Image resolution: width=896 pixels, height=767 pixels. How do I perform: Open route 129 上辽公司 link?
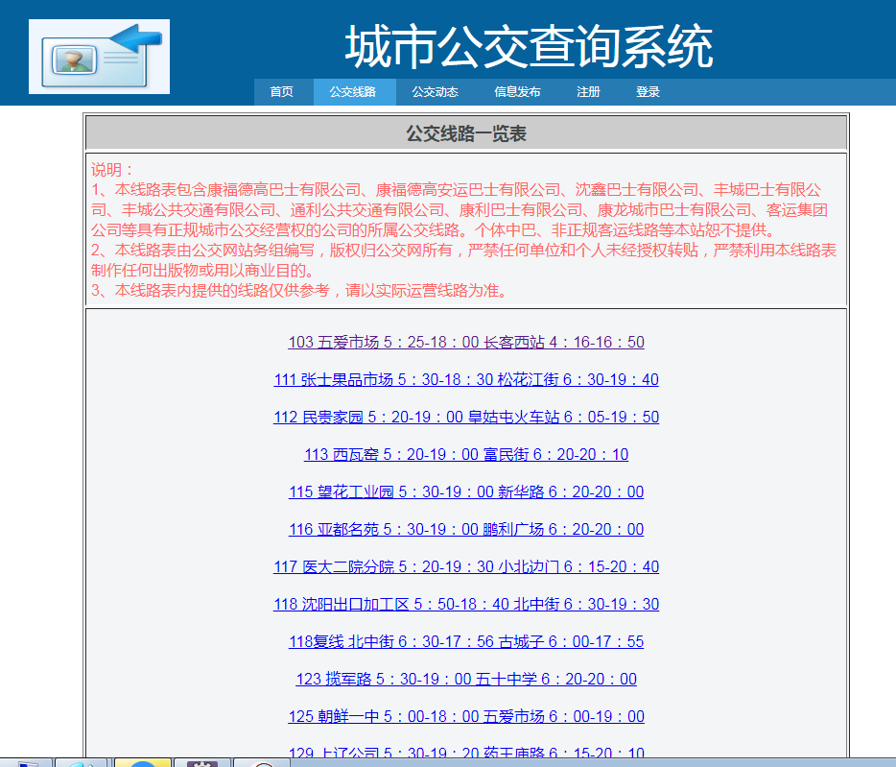click(466, 753)
